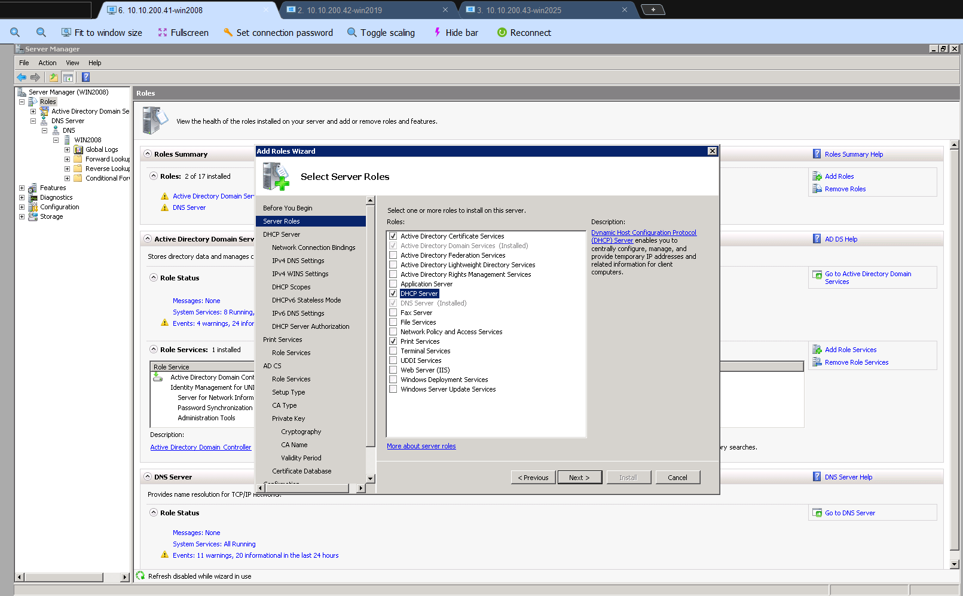Open the Action menu

point(47,63)
